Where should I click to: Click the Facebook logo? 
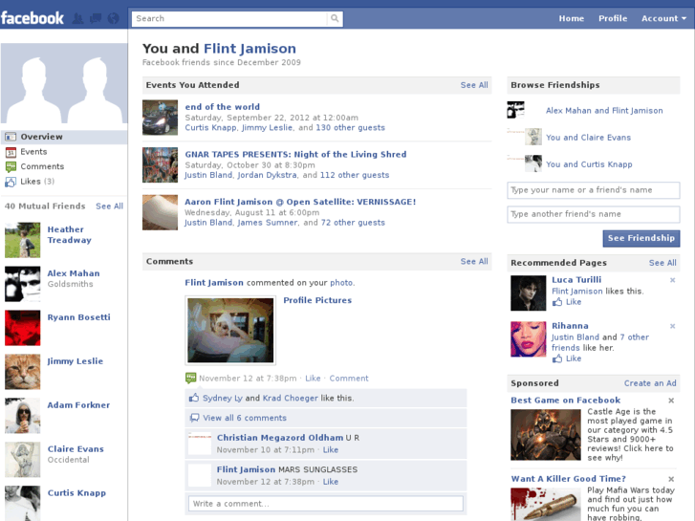(33, 18)
